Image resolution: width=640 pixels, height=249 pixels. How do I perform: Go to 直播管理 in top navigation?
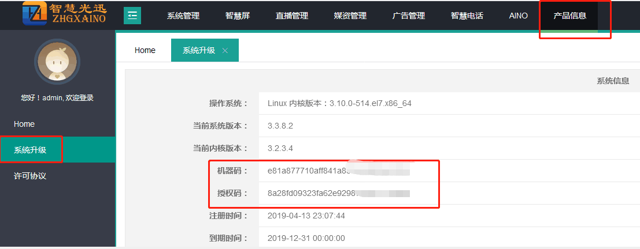pyautogui.click(x=292, y=16)
